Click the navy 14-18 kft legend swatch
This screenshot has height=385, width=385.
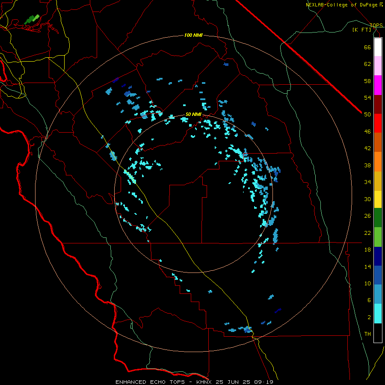click(378, 256)
